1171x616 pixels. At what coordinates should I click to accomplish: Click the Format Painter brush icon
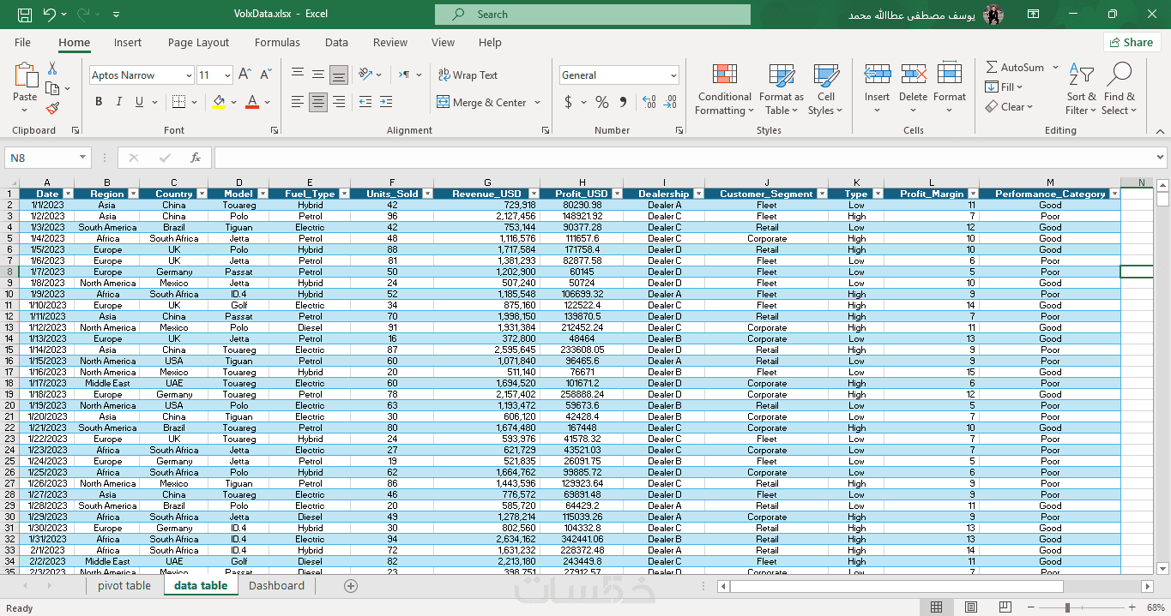52,108
